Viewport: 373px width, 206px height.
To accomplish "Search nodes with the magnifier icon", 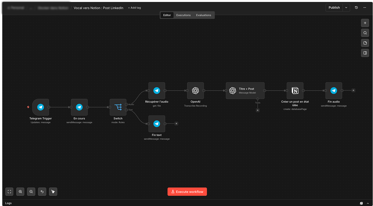I will pos(365,33).
